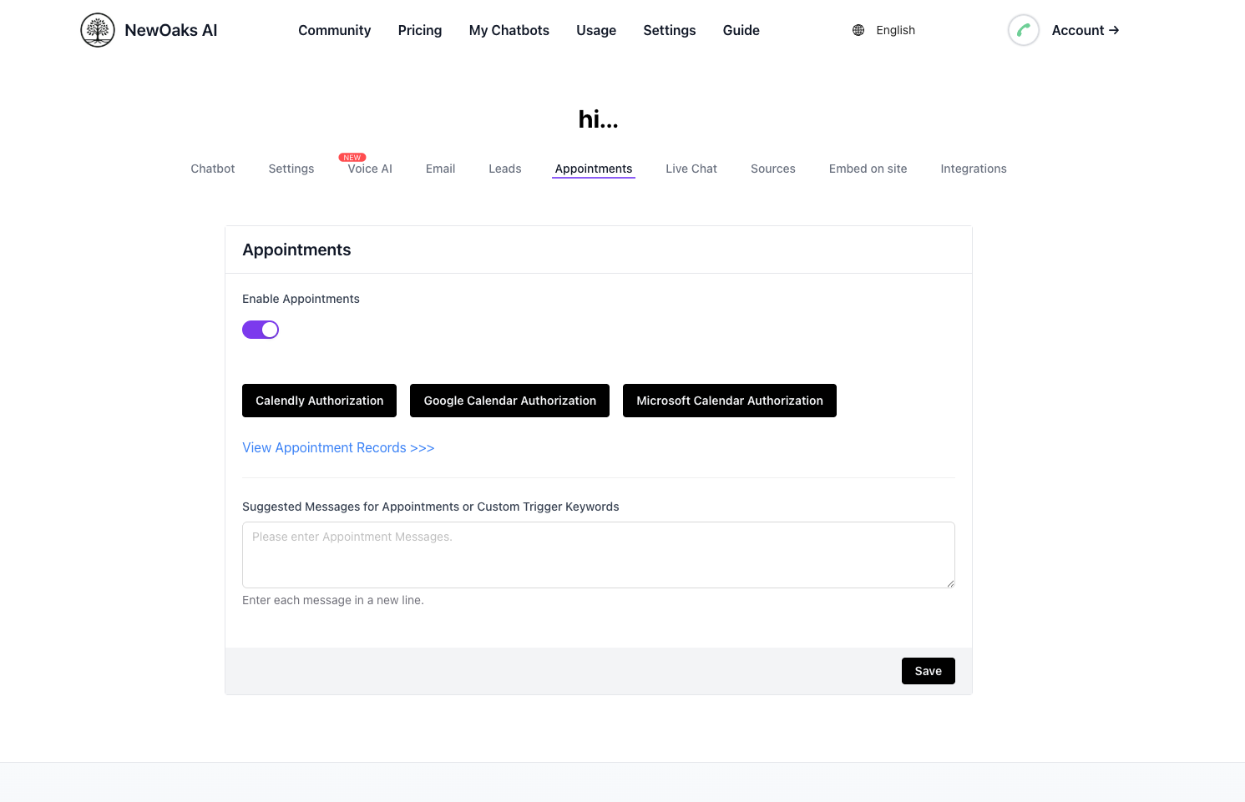Click the arrow icon next to Account
Image resolution: width=1245 pixels, height=802 pixels.
1113,30
